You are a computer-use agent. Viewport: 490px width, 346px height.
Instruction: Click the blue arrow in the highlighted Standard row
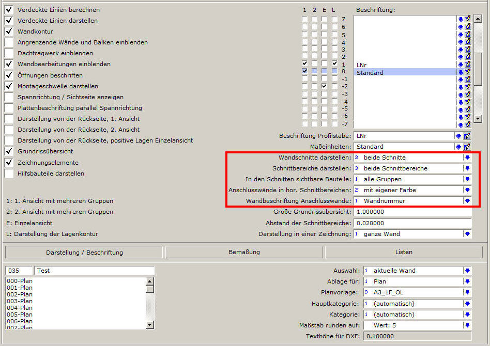(460, 72)
